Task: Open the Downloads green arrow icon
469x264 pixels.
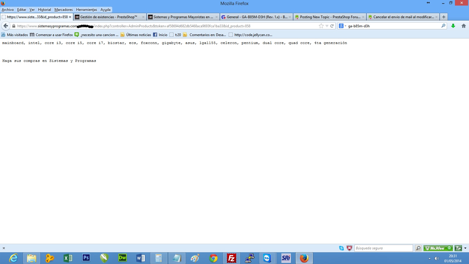Action: pyautogui.click(x=453, y=26)
